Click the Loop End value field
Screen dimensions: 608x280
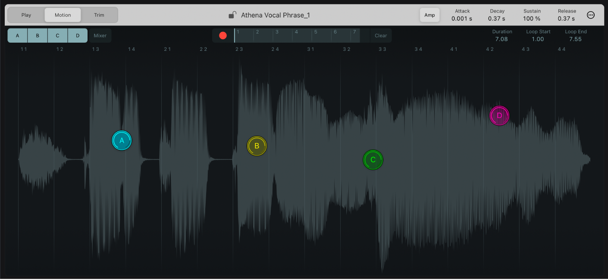pos(576,39)
